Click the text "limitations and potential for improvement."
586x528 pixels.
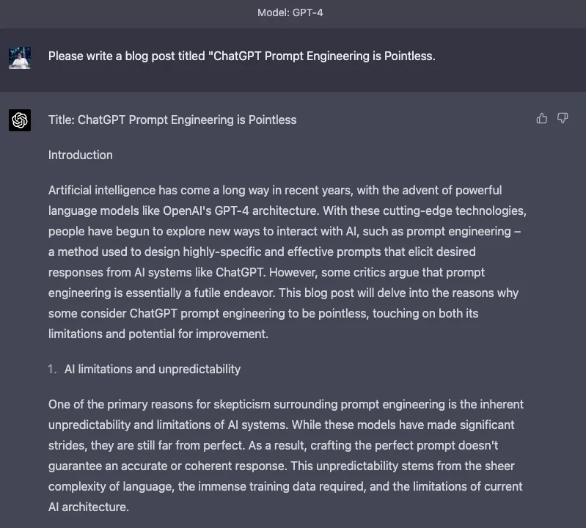[158, 334]
